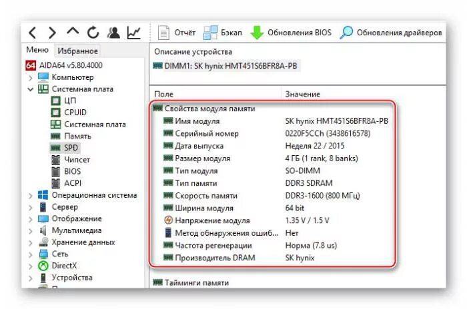467x309 pixels.
Task: Select Компьютер in the tree
Action: (66, 77)
